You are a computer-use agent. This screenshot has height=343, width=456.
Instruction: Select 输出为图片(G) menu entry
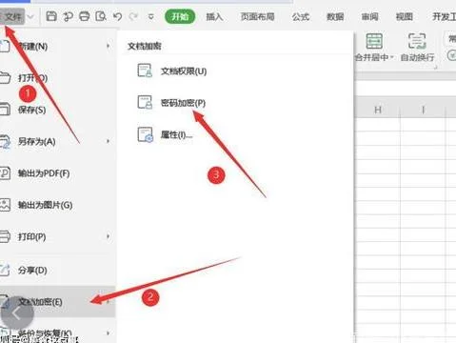coord(57,205)
